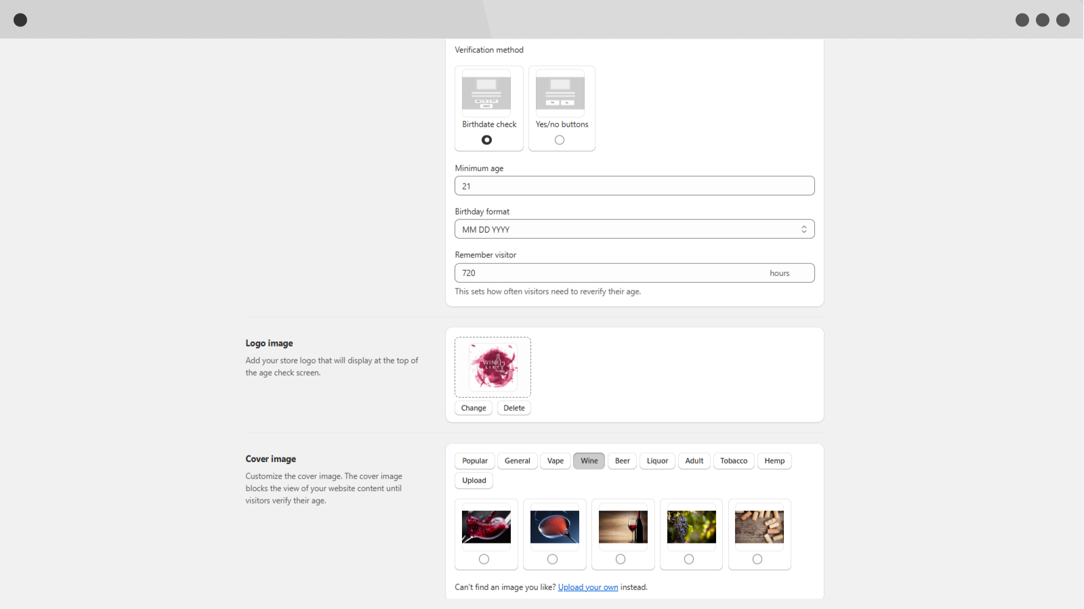The height and width of the screenshot is (609, 1084).
Task: Switch to the Tobacco cover tab
Action: click(x=734, y=461)
